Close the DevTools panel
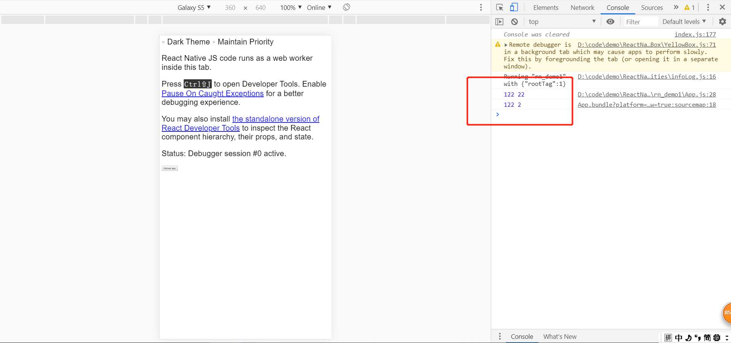The image size is (731, 343). coord(722,7)
